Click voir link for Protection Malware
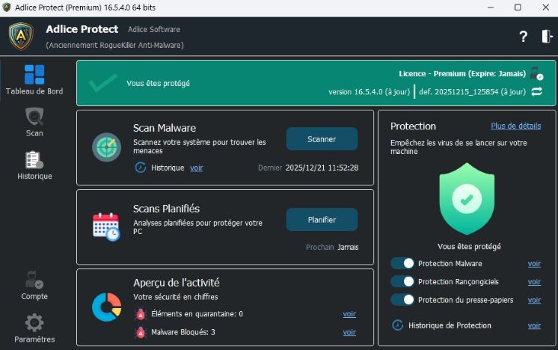The image size is (558, 350). pyautogui.click(x=534, y=263)
